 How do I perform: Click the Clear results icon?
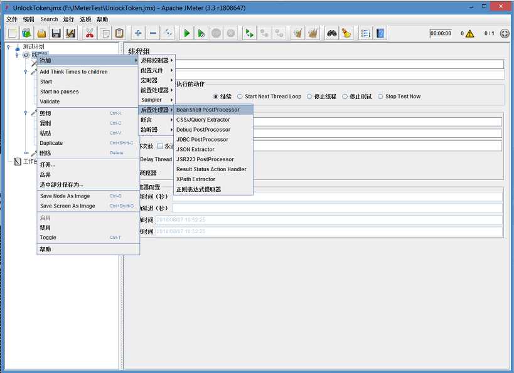(297, 33)
